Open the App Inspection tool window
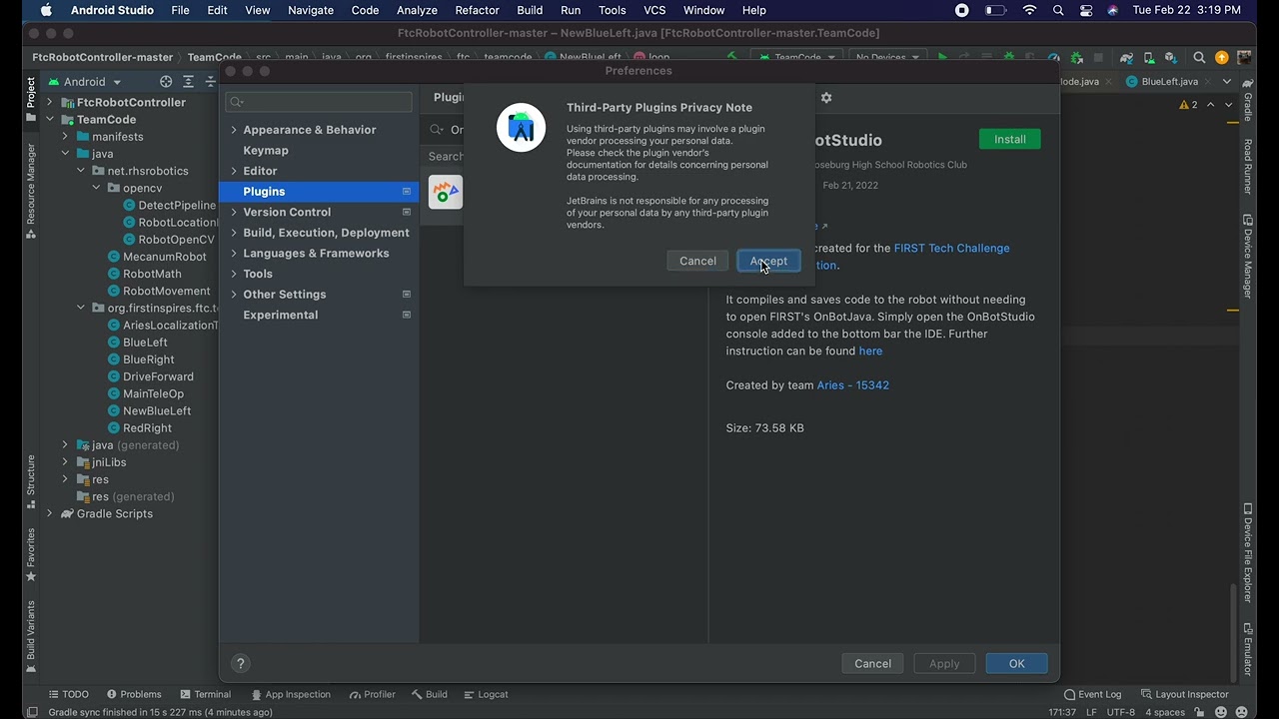This screenshot has height=719, width=1279. pyautogui.click(x=291, y=694)
